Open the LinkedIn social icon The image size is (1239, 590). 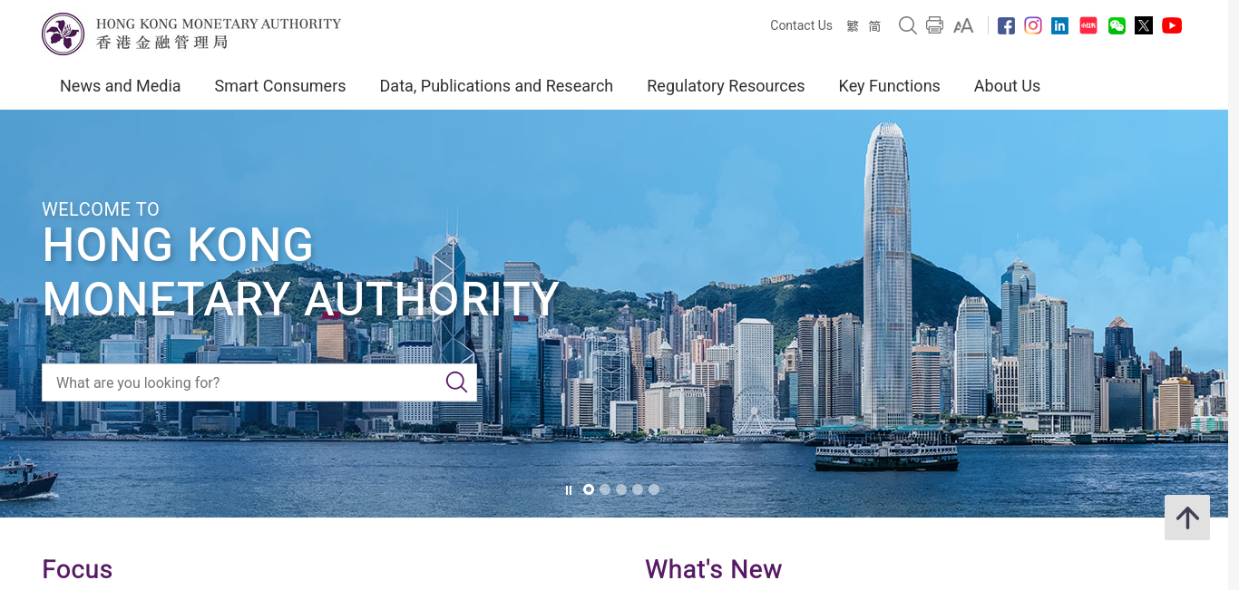(1059, 26)
